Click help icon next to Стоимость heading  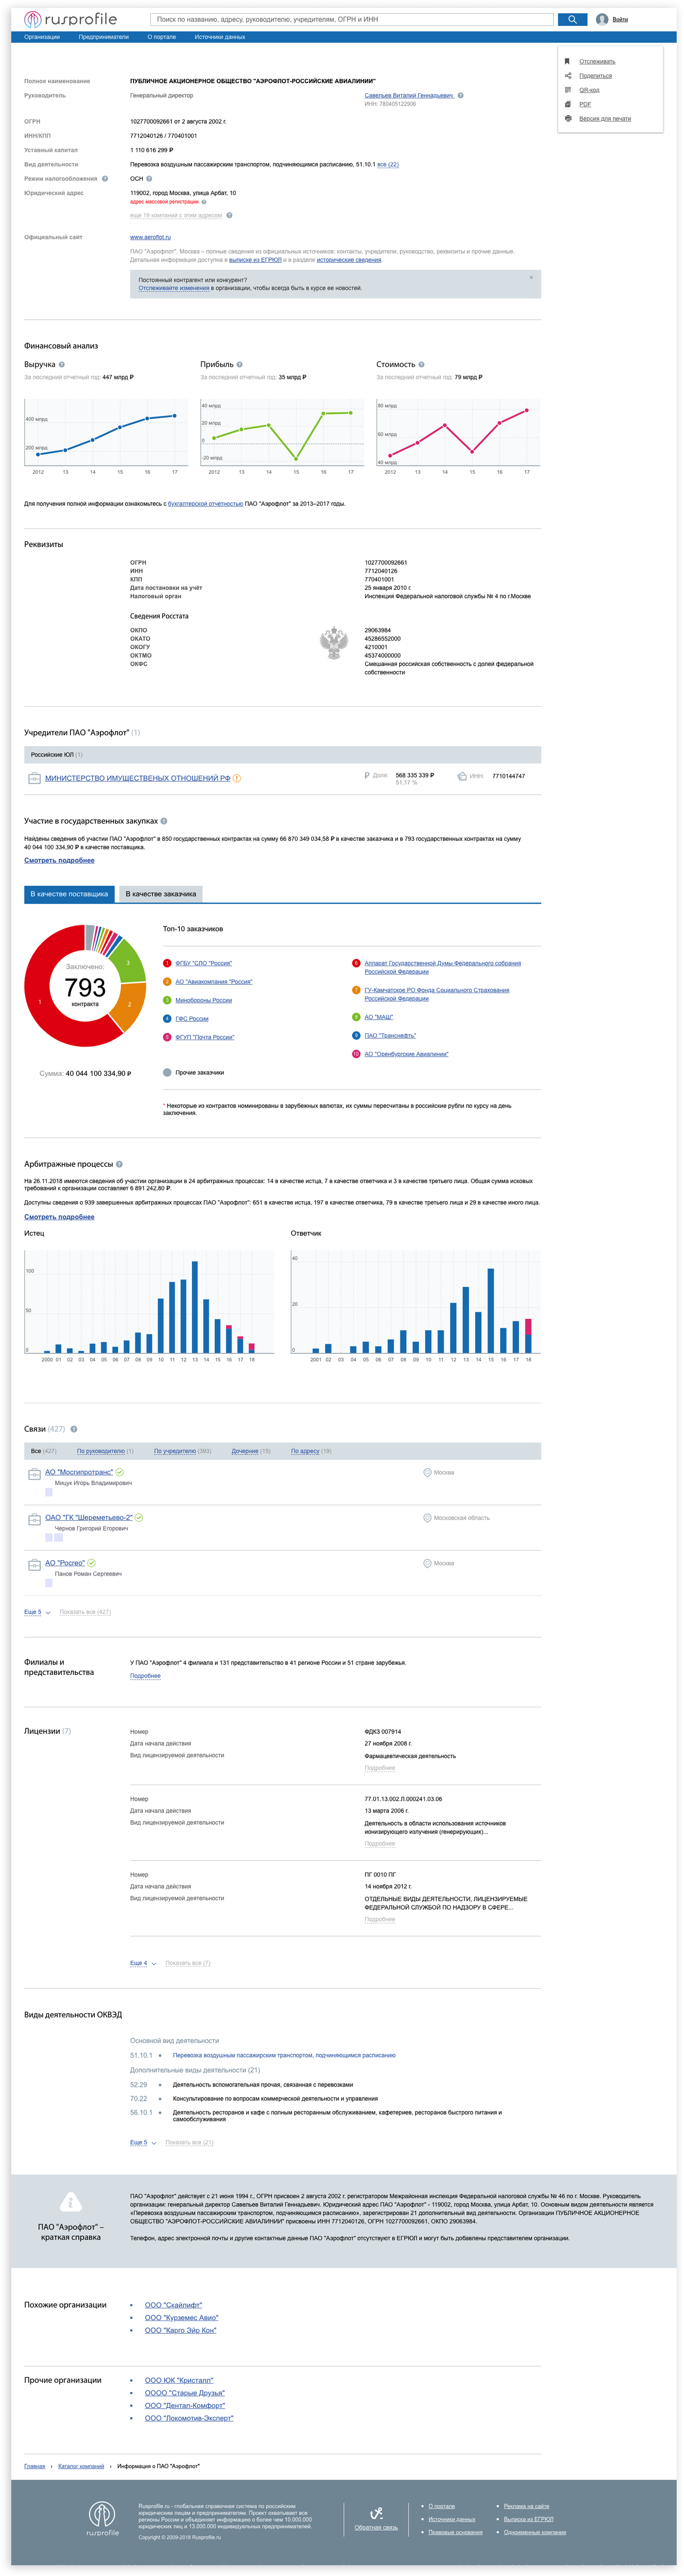coord(421,364)
